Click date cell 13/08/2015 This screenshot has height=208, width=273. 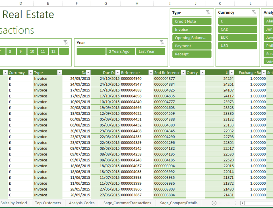(76, 113)
